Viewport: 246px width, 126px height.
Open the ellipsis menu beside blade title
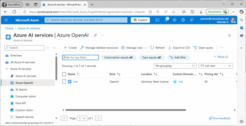point(102,35)
